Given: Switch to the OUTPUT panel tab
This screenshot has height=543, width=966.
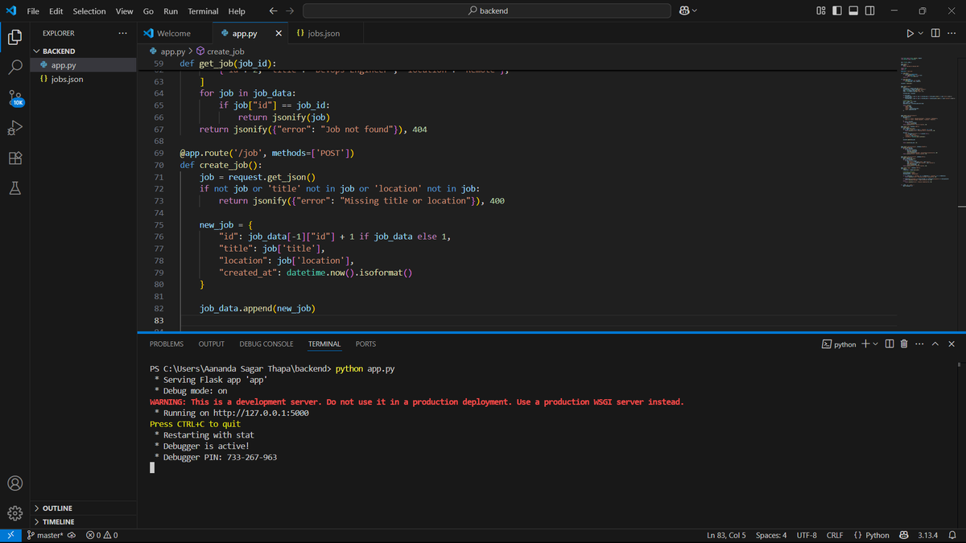Looking at the screenshot, I should [x=212, y=343].
